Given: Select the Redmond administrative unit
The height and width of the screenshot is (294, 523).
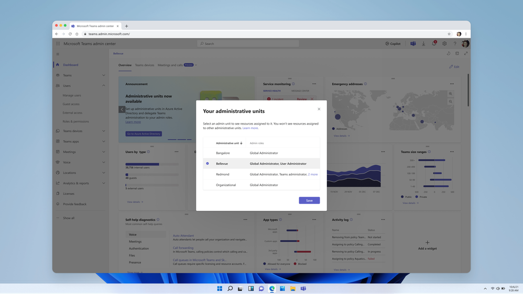Looking at the screenshot, I should tap(261, 174).
